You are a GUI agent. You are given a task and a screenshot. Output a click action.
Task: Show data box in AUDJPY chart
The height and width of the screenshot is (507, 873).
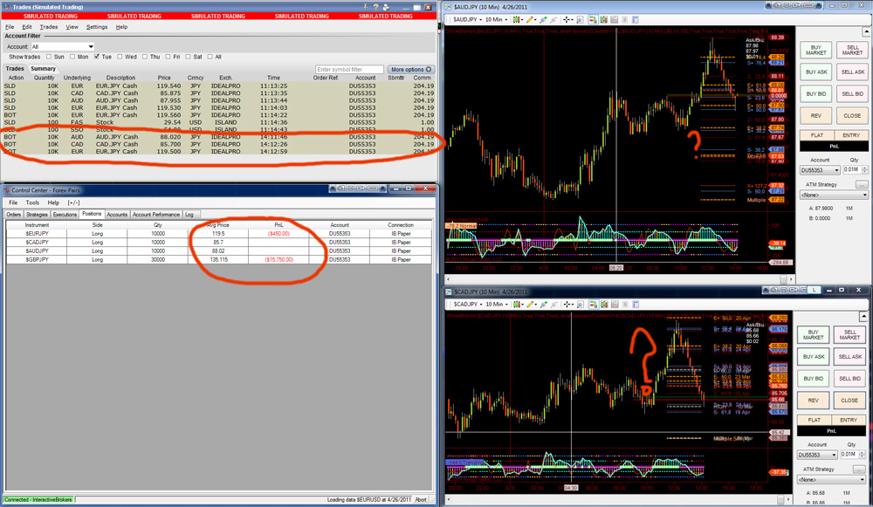pos(581,19)
